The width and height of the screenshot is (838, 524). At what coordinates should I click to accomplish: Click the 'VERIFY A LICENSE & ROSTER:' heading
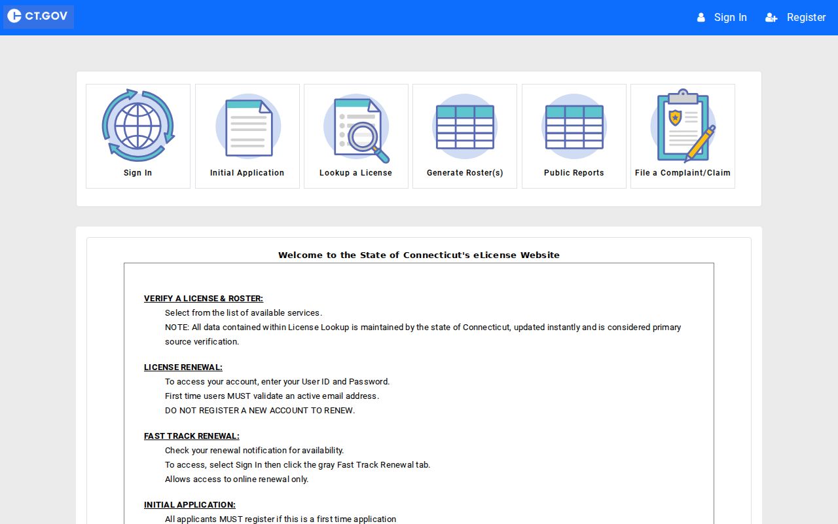[204, 299]
